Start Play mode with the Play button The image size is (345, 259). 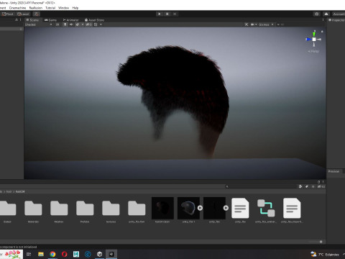(x=160, y=14)
